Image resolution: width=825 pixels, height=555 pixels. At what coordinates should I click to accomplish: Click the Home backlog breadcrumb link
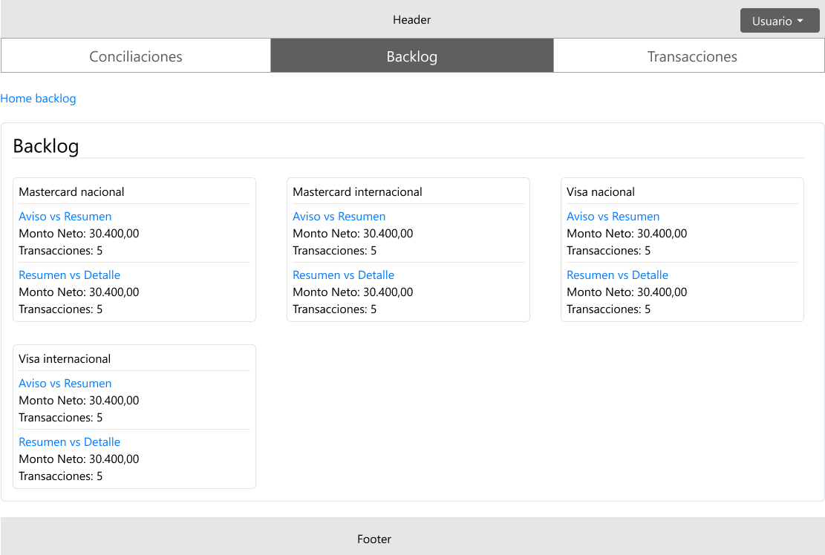click(x=38, y=98)
